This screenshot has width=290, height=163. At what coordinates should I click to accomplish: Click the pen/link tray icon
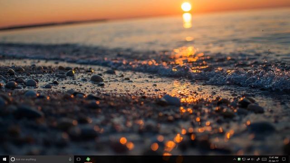click(x=258, y=159)
